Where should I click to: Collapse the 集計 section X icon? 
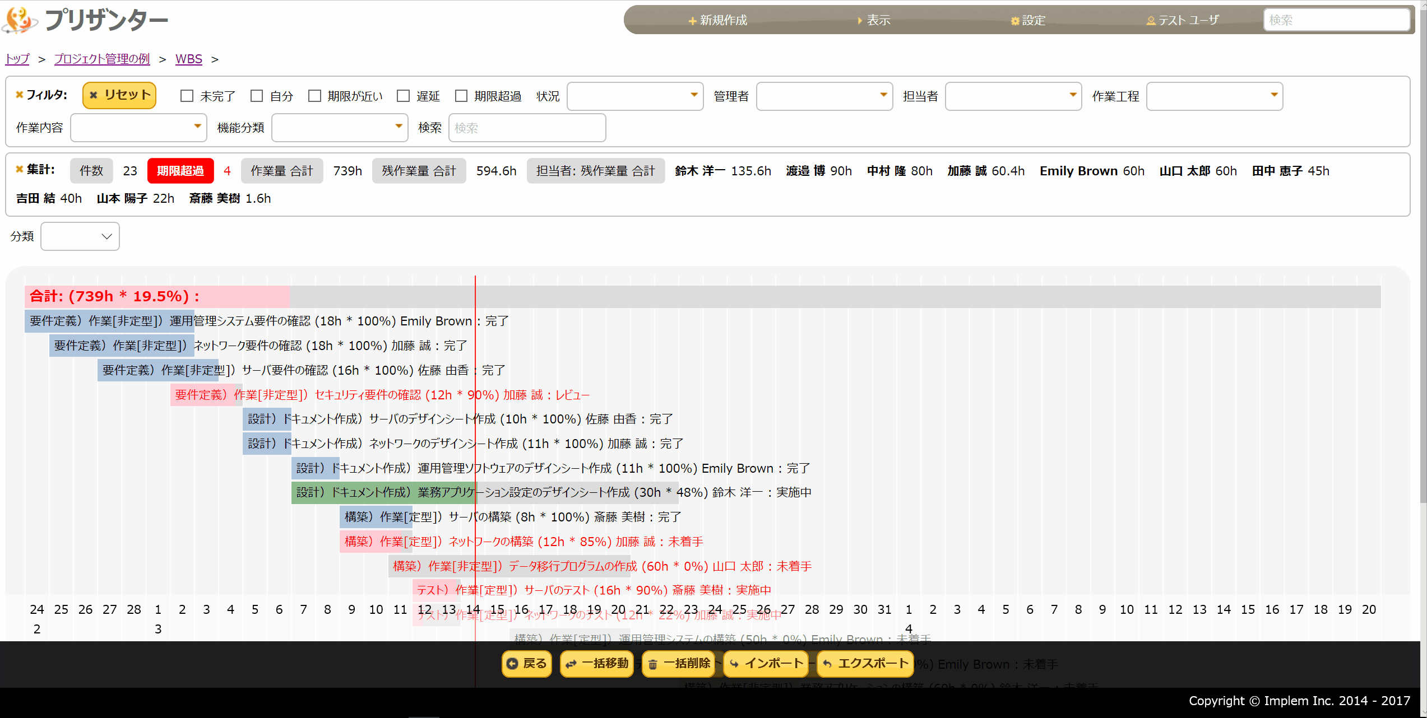pos(20,169)
